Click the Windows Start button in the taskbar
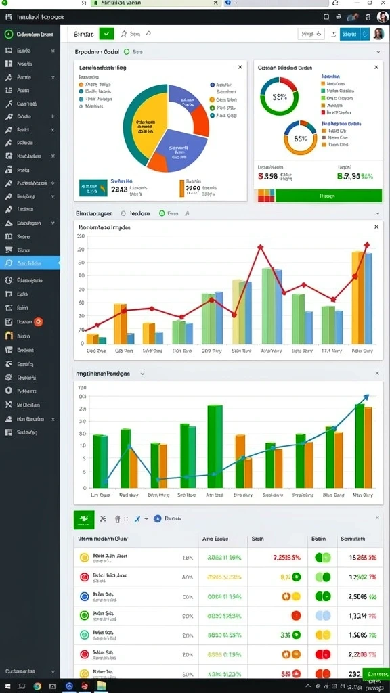This screenshot has width=390, height=693. pyautogui.click(x=8, y=686)
